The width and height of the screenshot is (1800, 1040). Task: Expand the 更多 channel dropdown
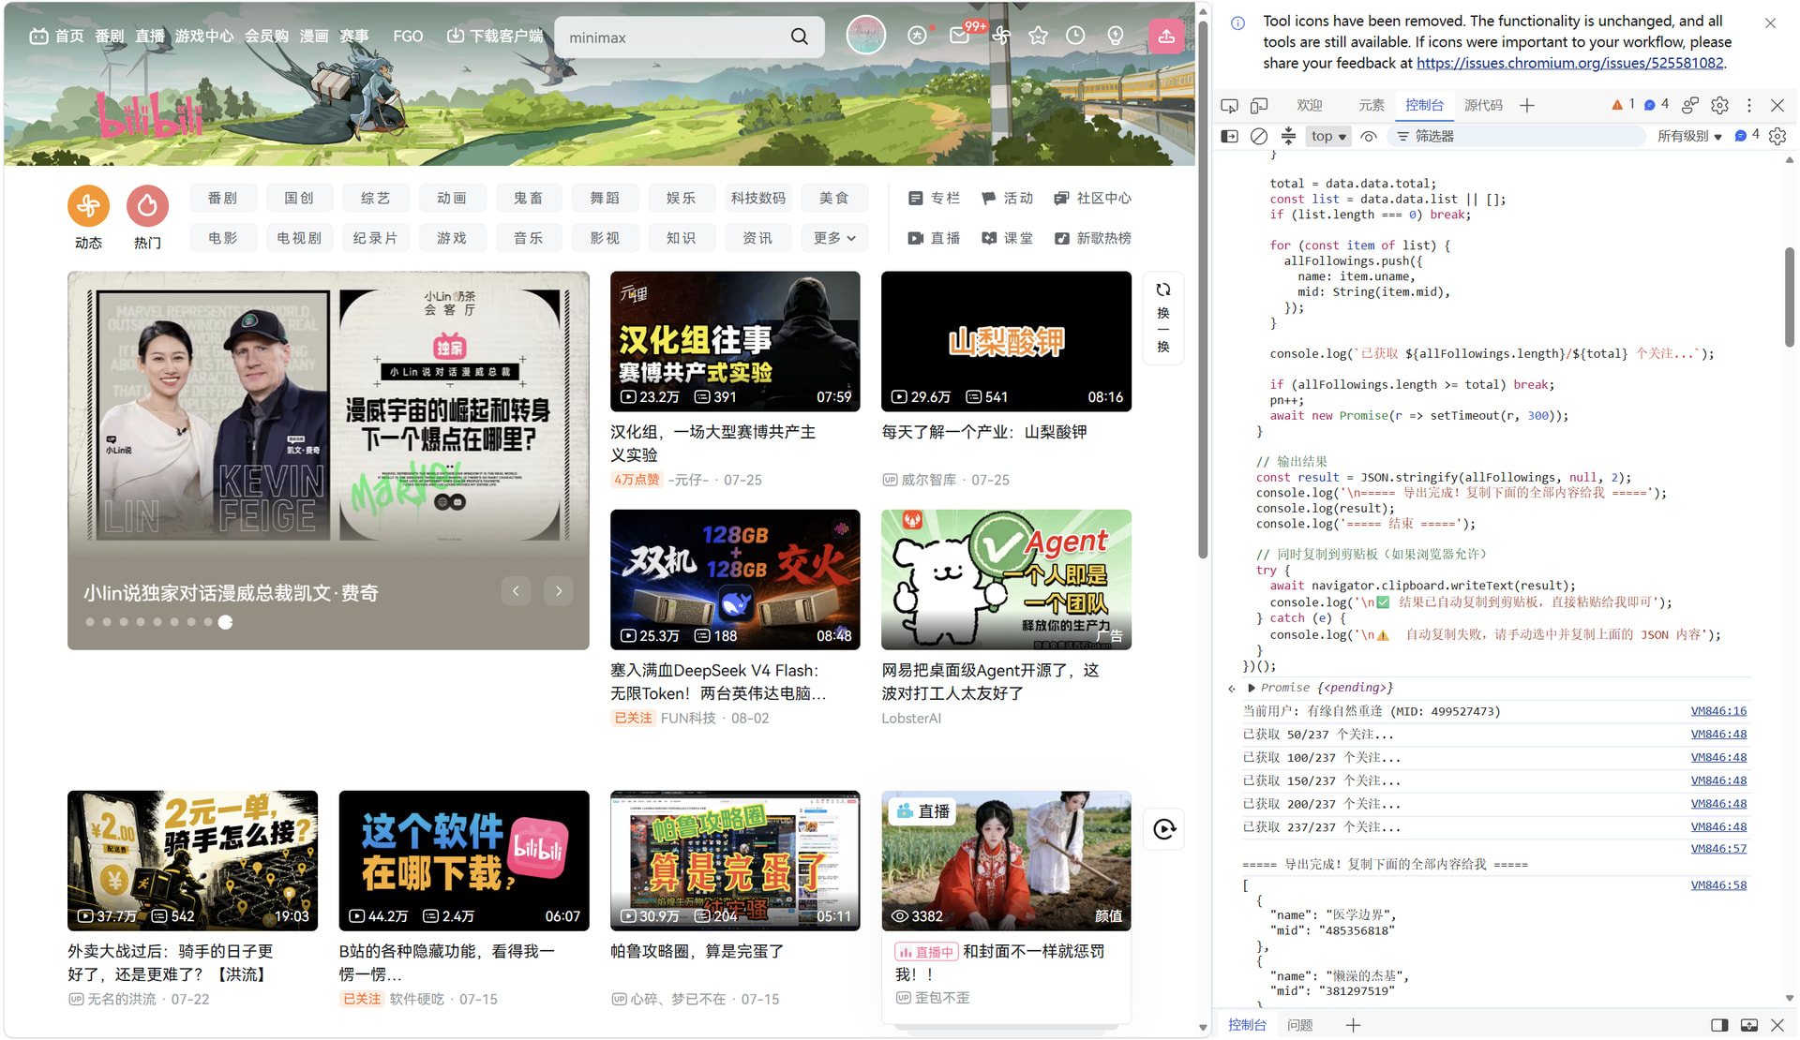click(834, 239)
